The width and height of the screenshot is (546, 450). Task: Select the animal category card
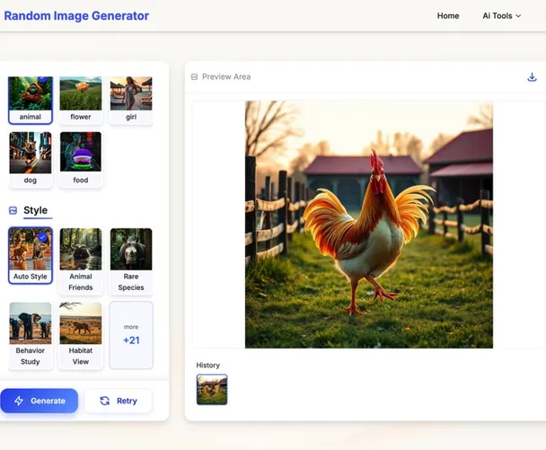click(x=31, y=101)
